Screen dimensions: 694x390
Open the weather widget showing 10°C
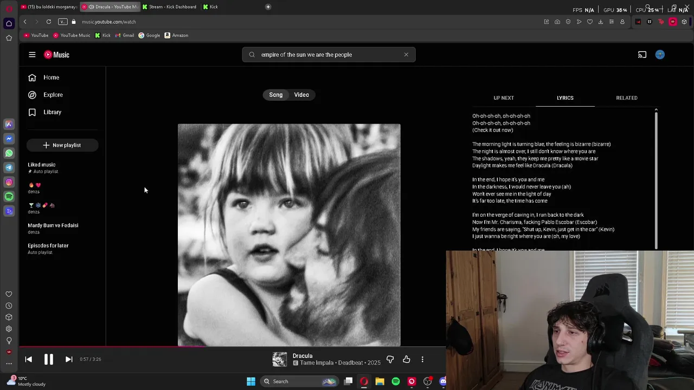pyautogui.click(x=25, y=381)
